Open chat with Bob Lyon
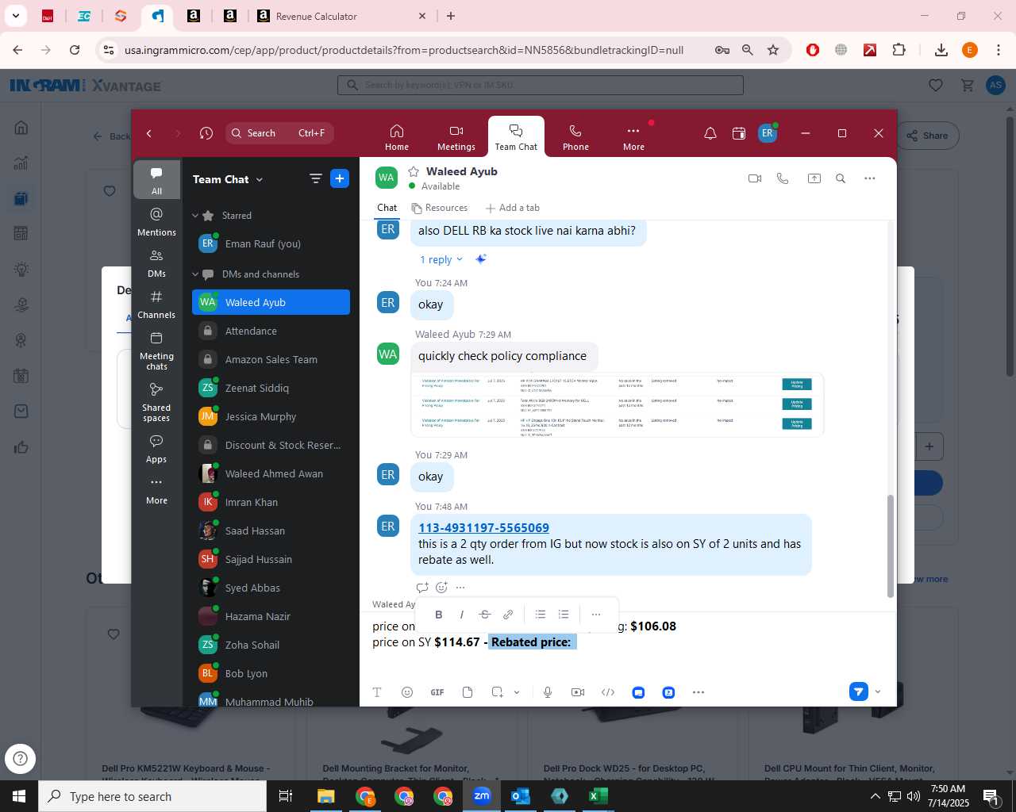The height and width of the screenshot is (812, 1016). 271,673
